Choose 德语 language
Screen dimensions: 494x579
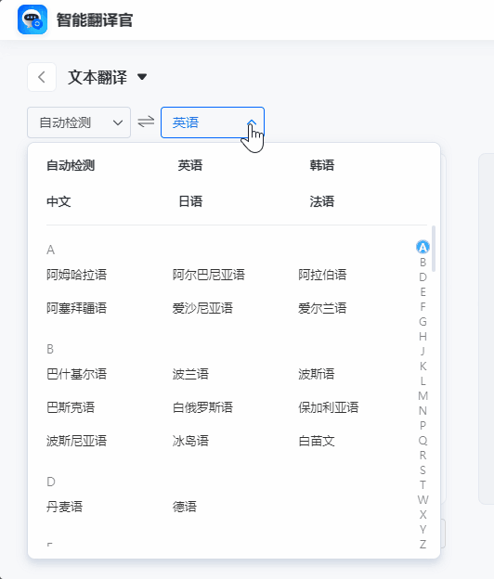pyautogui.click(x=185, y=507)
